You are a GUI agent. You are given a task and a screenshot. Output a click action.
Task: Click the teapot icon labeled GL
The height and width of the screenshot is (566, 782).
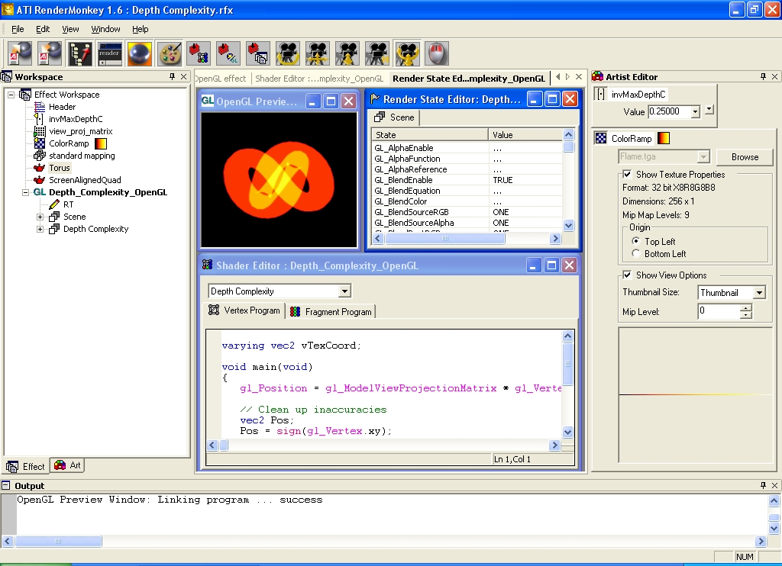click(x=228, y=53)
